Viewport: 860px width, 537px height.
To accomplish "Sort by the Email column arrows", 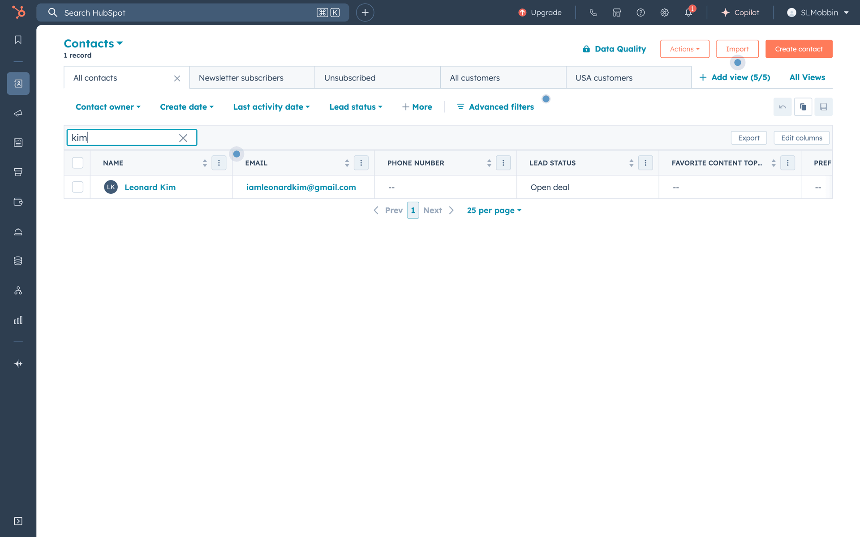I will point(347,163).
